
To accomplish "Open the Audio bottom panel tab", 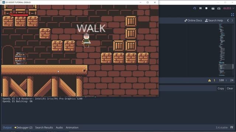I will pyautogui.click(x=59, y=128).
